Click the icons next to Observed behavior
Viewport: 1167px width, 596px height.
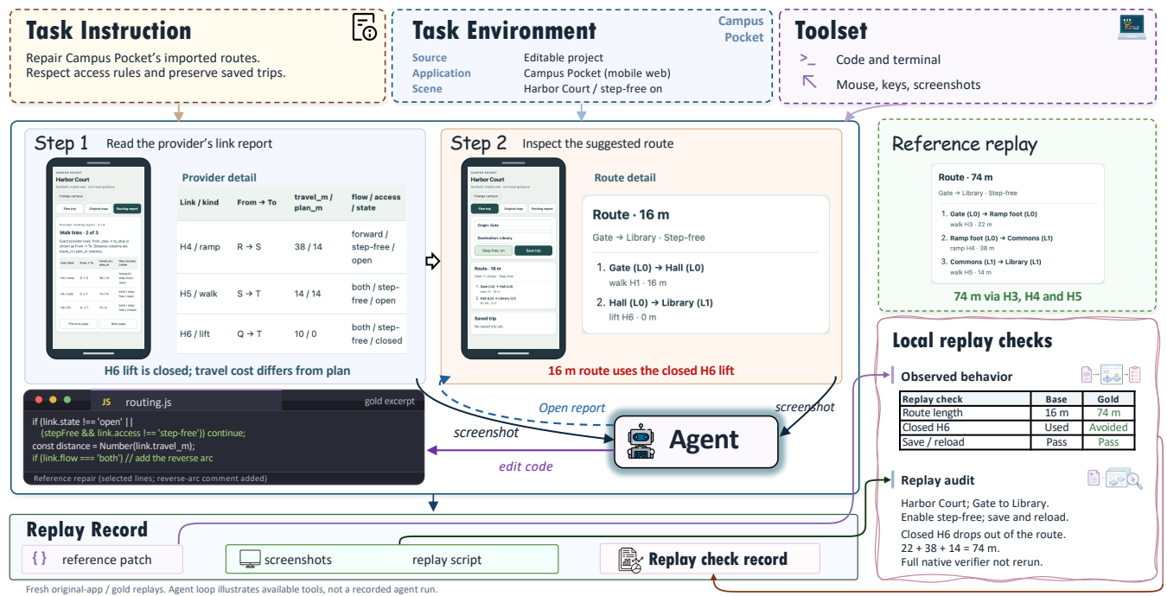(1111, 374)
